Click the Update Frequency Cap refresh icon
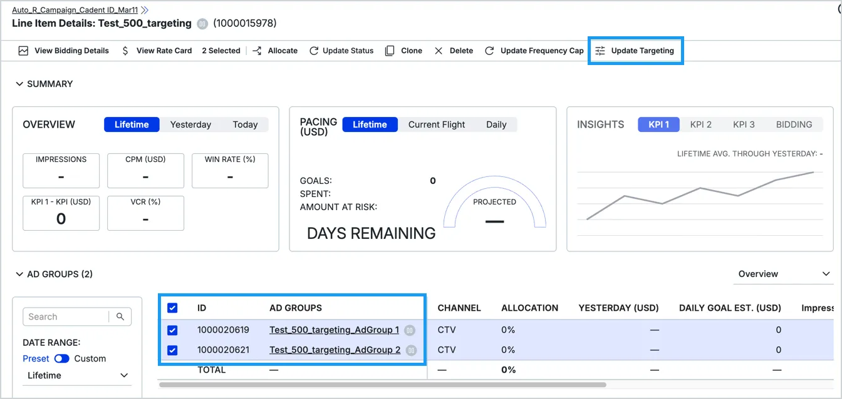 coord(489,51)
